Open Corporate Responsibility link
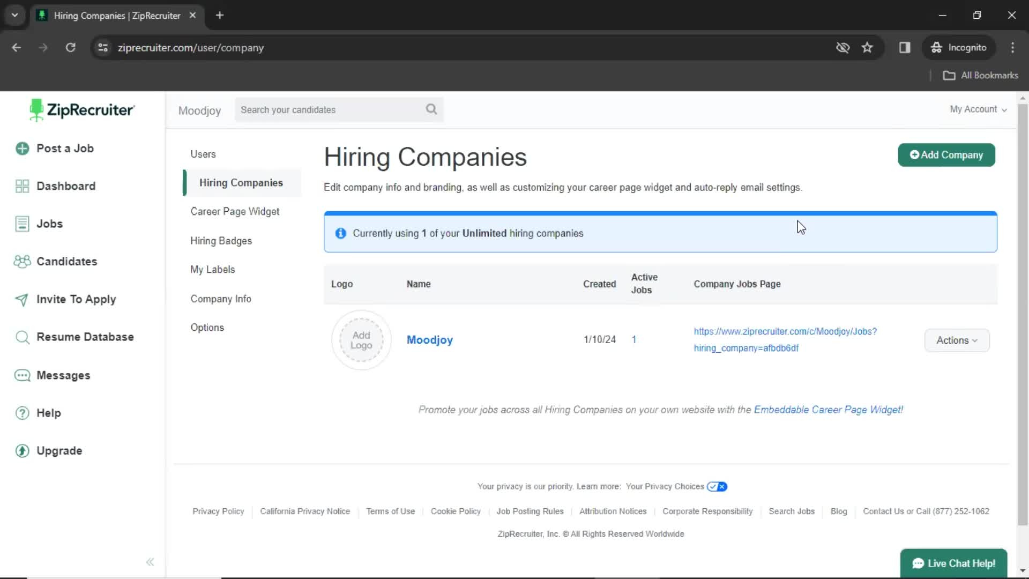Screen dimensions: 1029x579 click(707, 511)
